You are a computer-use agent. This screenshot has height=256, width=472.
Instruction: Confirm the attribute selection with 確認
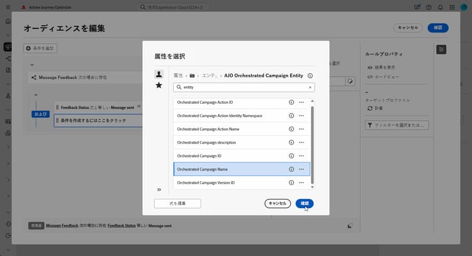point(305,203)
